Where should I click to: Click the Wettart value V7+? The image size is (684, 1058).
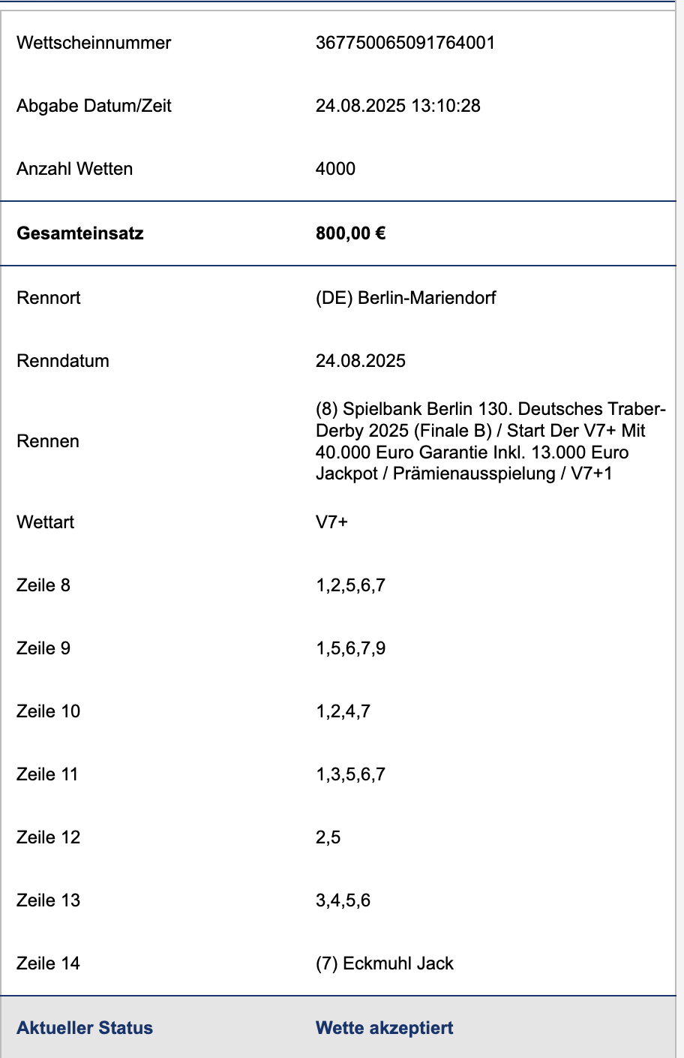[x=331, y=522]
